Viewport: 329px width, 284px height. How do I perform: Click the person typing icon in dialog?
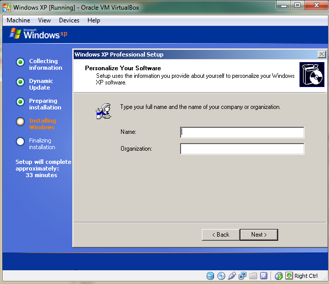pyautogui.click(x=104, y=111)
